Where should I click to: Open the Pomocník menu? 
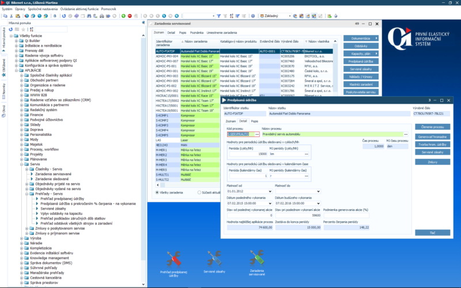[x=108, y=9]
